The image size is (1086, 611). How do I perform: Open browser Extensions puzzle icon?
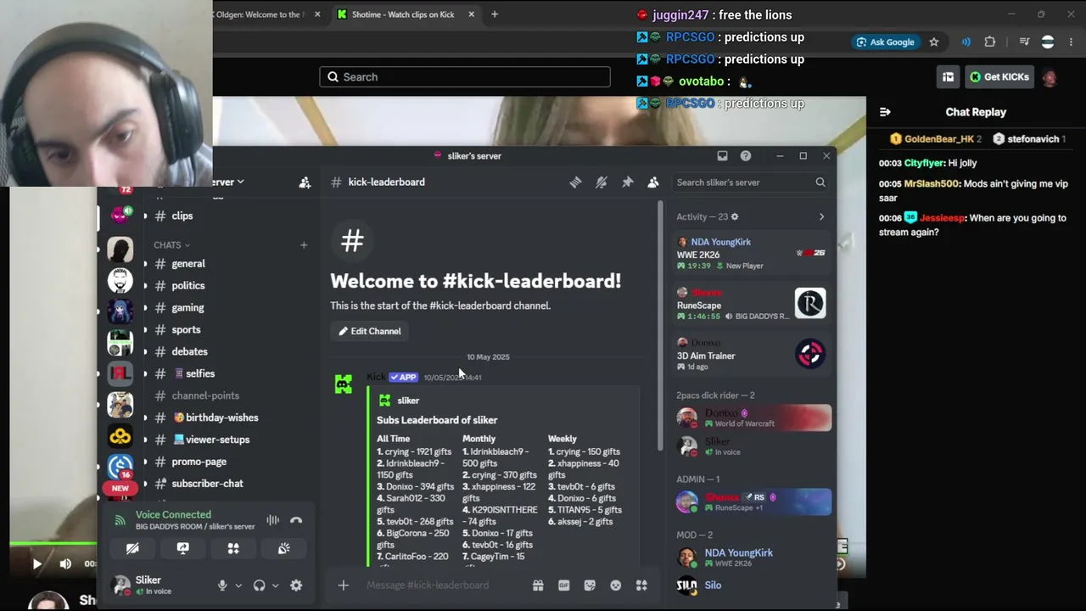(990, 42)
